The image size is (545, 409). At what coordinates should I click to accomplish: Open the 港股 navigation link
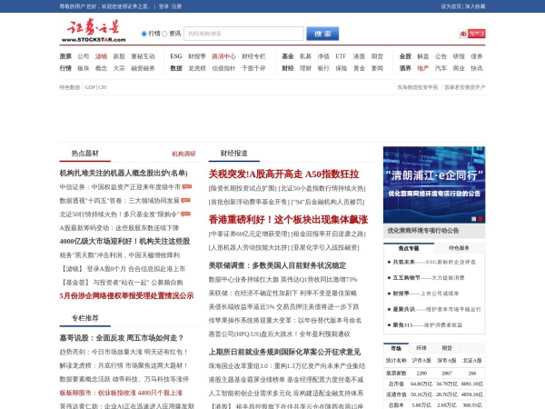359,56
